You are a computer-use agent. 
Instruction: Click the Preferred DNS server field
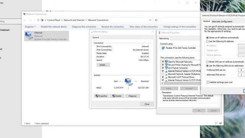[x=242, y=70]
